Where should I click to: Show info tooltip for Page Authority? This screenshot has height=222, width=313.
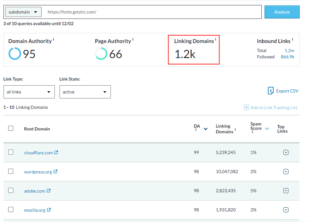[133, 39]
